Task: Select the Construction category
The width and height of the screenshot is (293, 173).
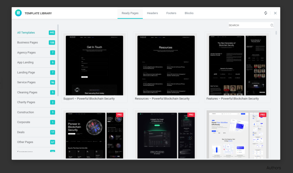Action: (36, 112)
